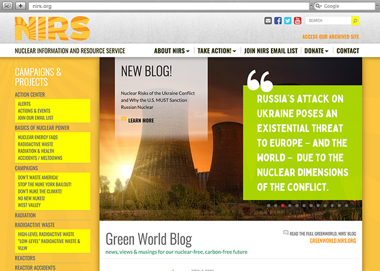Open the Reactors sidebar heading
This screenshot has height=271, width=380.
pyautogui.click(x=25, y=258)
